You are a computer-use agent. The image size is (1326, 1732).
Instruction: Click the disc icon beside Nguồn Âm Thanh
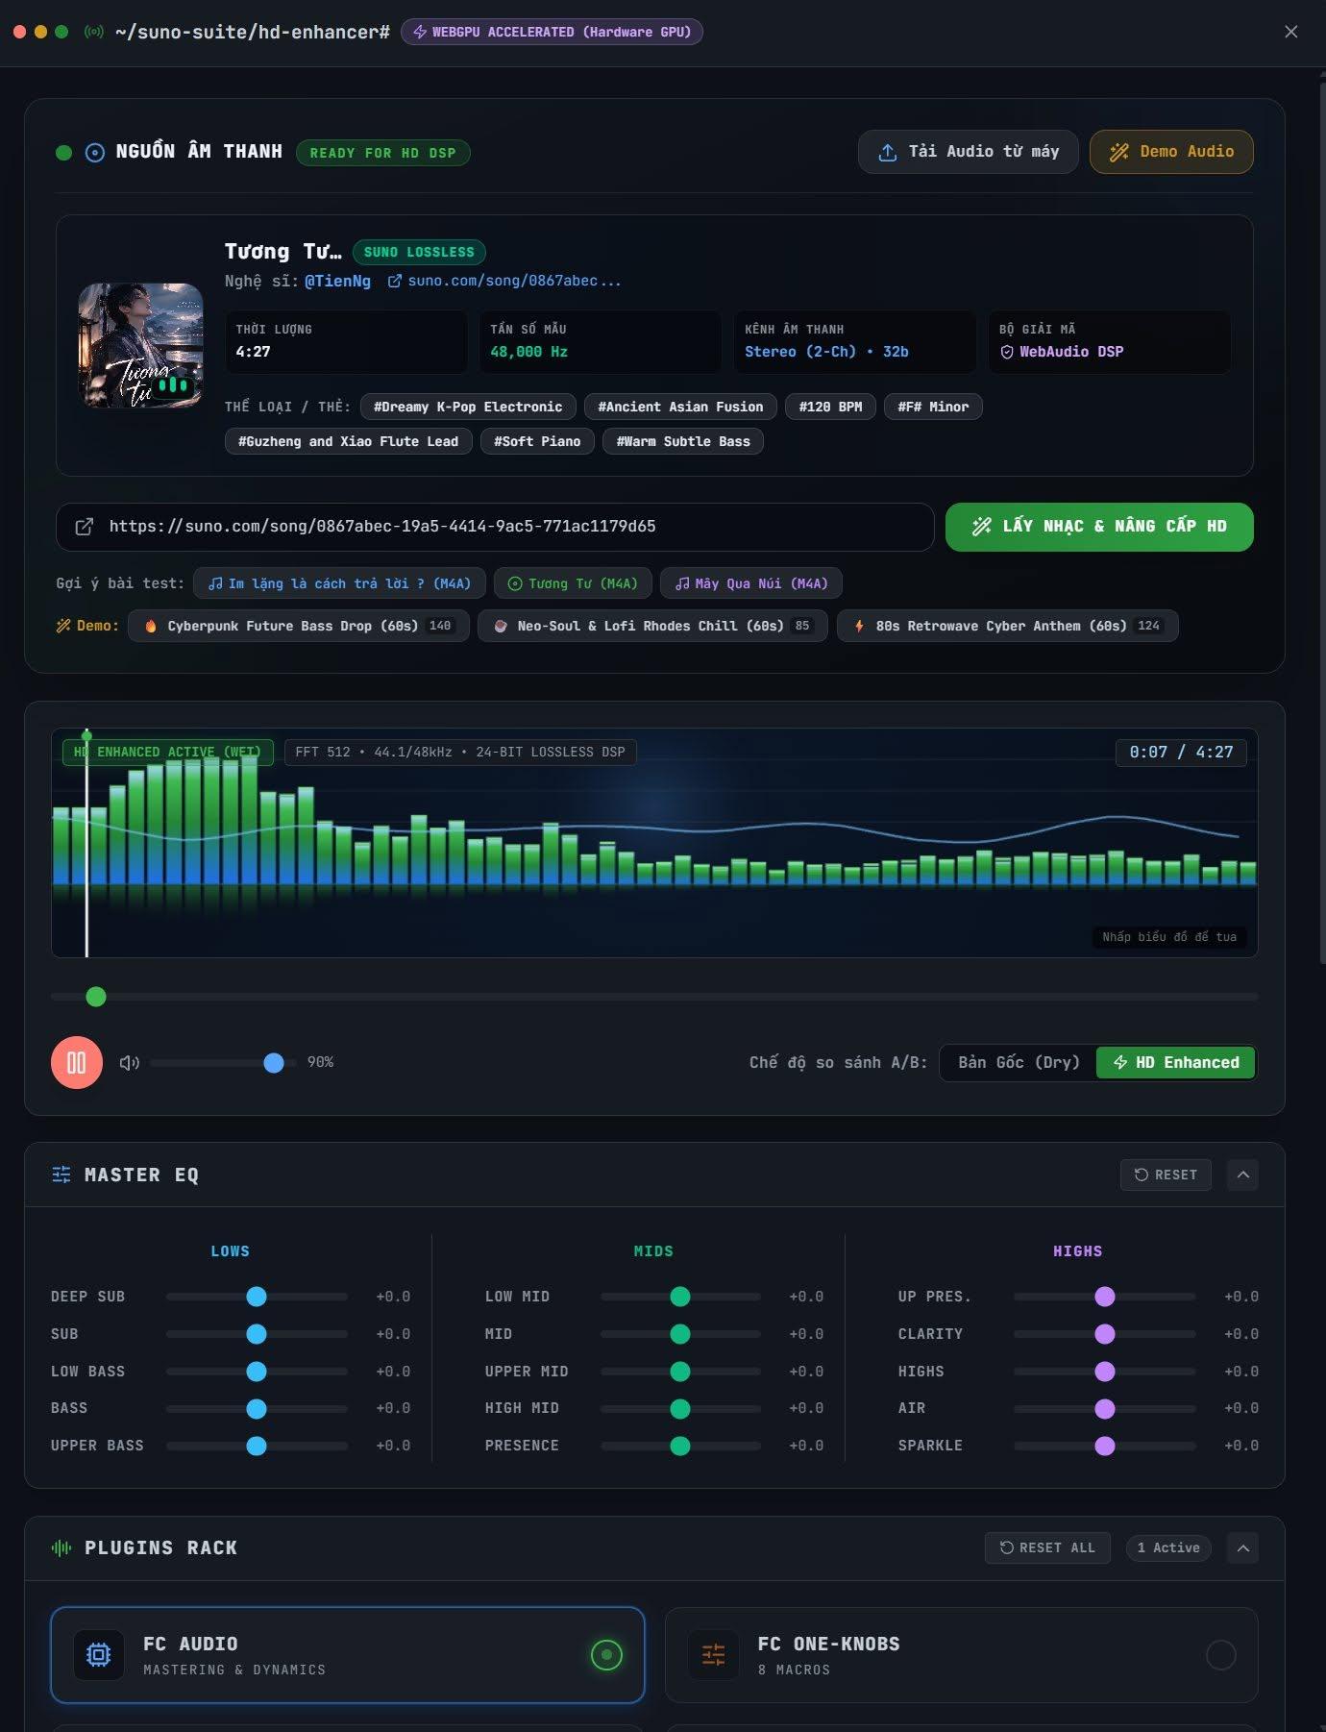(95, 152)
